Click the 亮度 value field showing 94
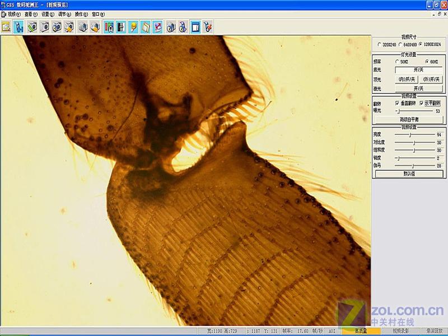 click(440, 134)
